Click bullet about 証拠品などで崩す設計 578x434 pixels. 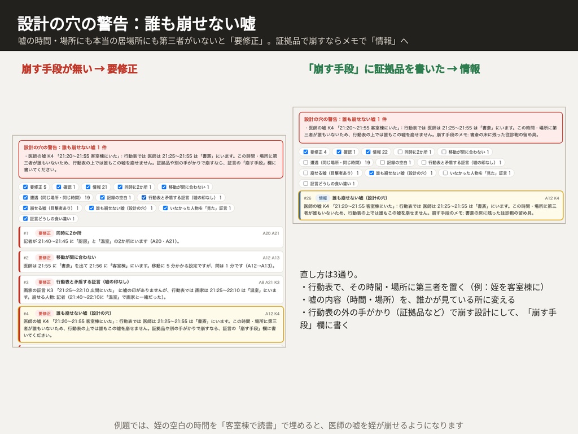coord(428,319)
